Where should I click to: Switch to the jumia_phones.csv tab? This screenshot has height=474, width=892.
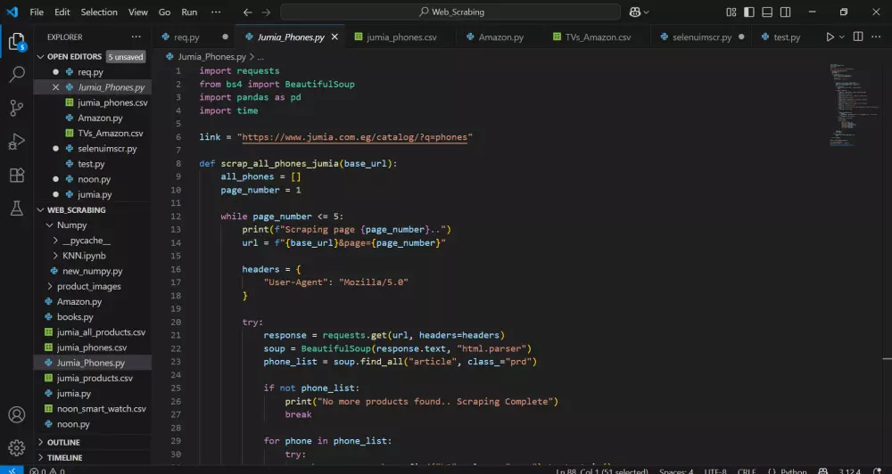[x=401, y=37]
